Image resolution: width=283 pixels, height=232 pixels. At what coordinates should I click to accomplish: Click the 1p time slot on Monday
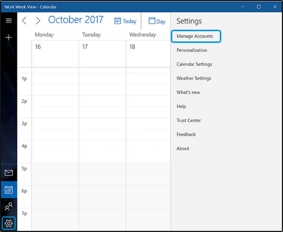coord(55,85)
